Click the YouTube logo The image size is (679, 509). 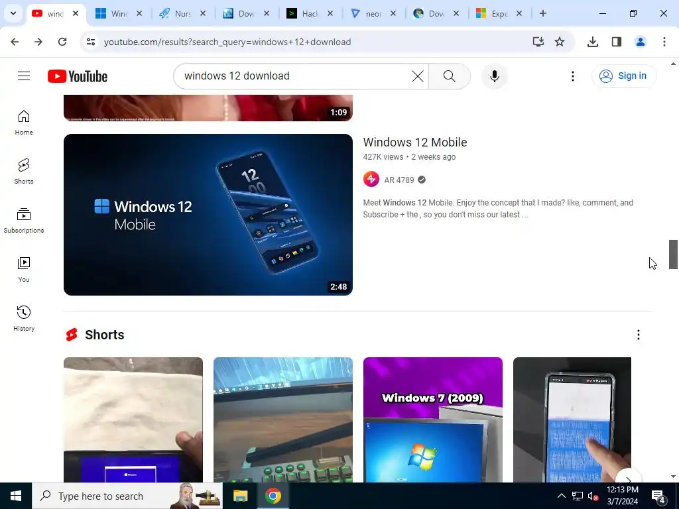78,76
